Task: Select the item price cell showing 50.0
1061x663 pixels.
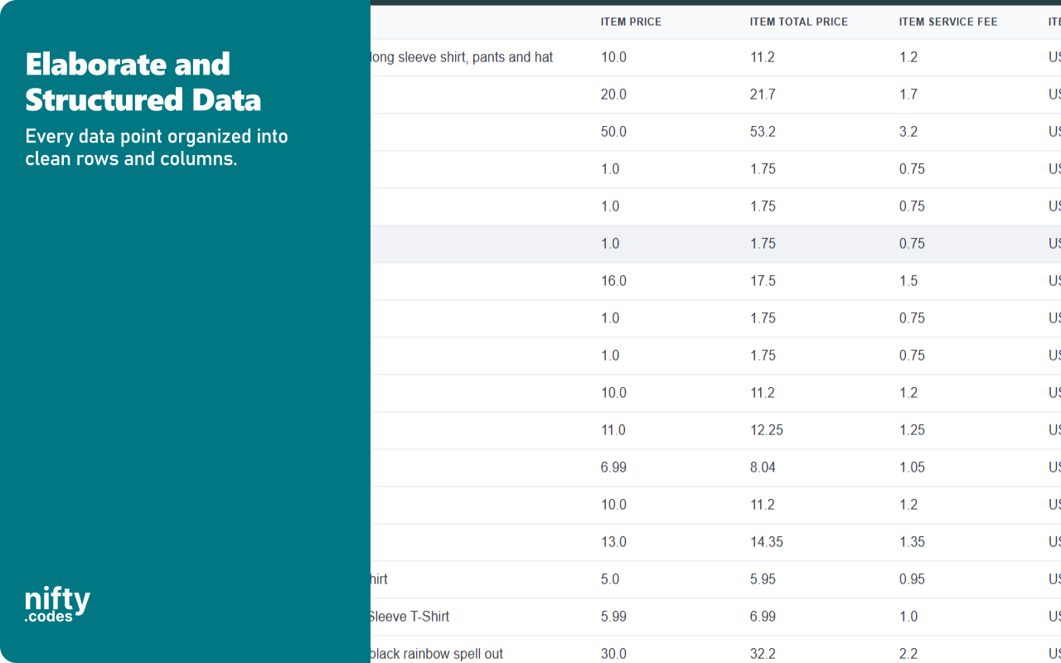Action: [x=613, y=132]
